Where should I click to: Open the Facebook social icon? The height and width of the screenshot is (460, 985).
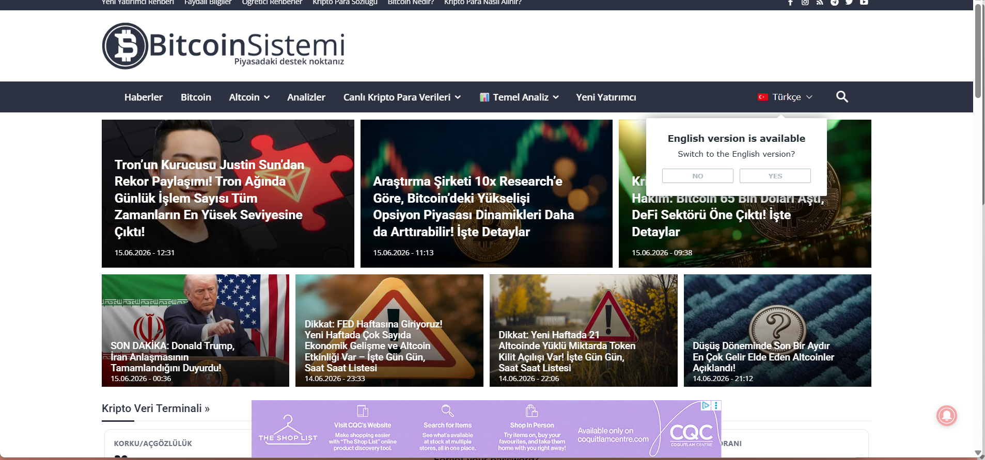(x=790, y=3)
